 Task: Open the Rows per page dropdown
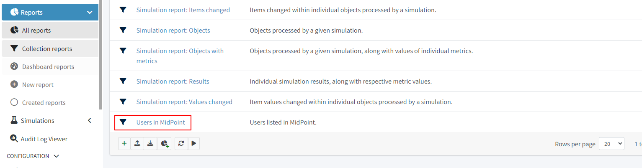[611, 144]
